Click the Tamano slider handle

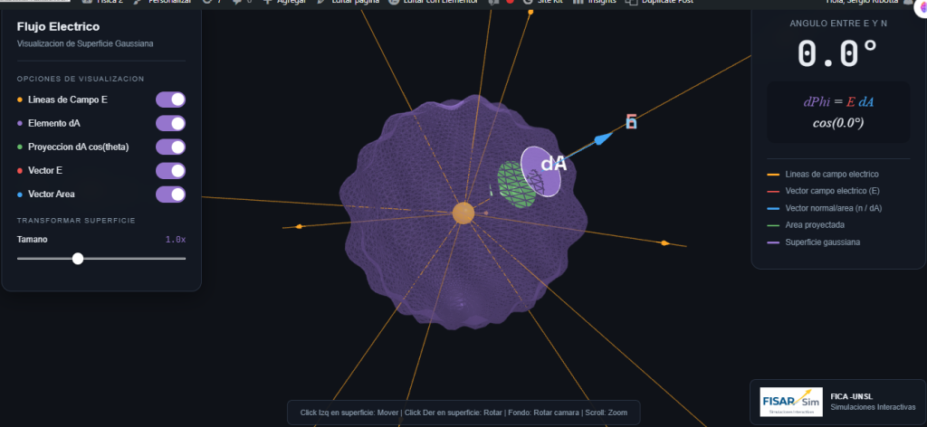(78, 259)
